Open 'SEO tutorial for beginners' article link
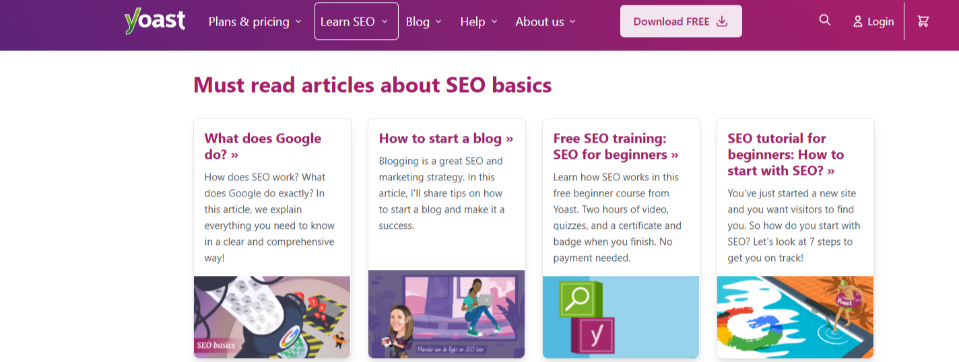 point(785,154)
